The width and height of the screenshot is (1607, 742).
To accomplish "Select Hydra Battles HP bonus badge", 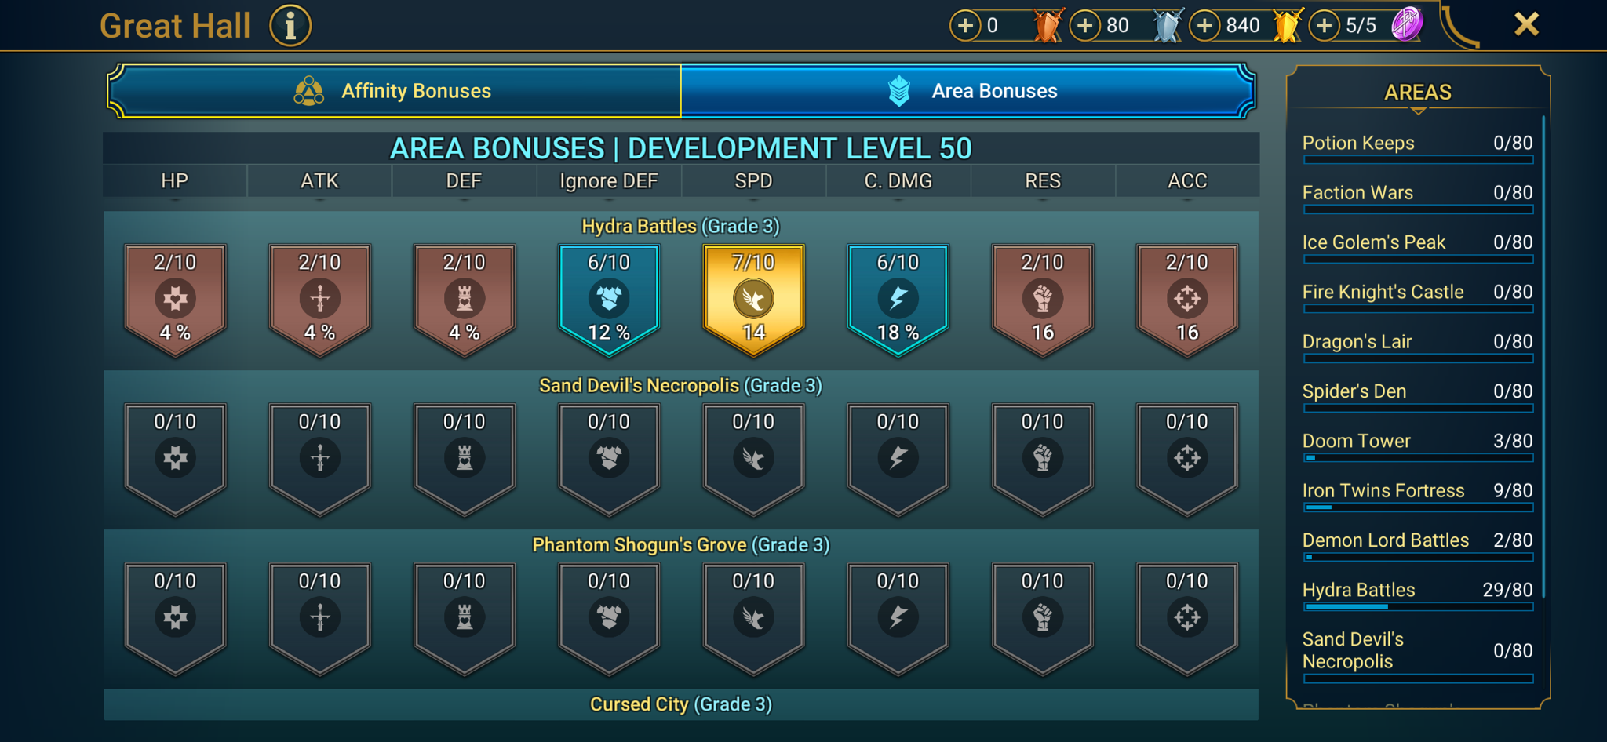I will coord(175,300).
